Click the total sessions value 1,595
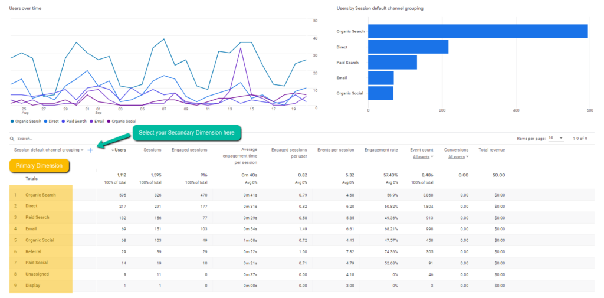Image resolution: width=604 pixels, height=298 pixels. (x=156, y=175)
